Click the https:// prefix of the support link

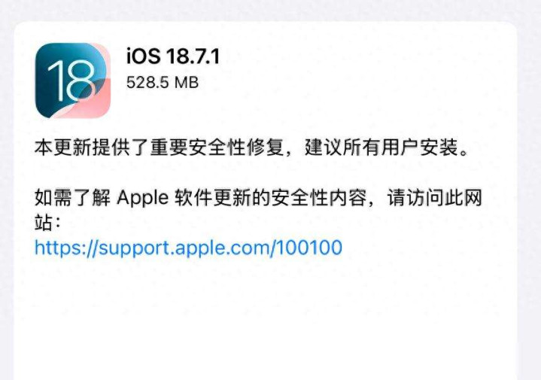tap(66, 248)
